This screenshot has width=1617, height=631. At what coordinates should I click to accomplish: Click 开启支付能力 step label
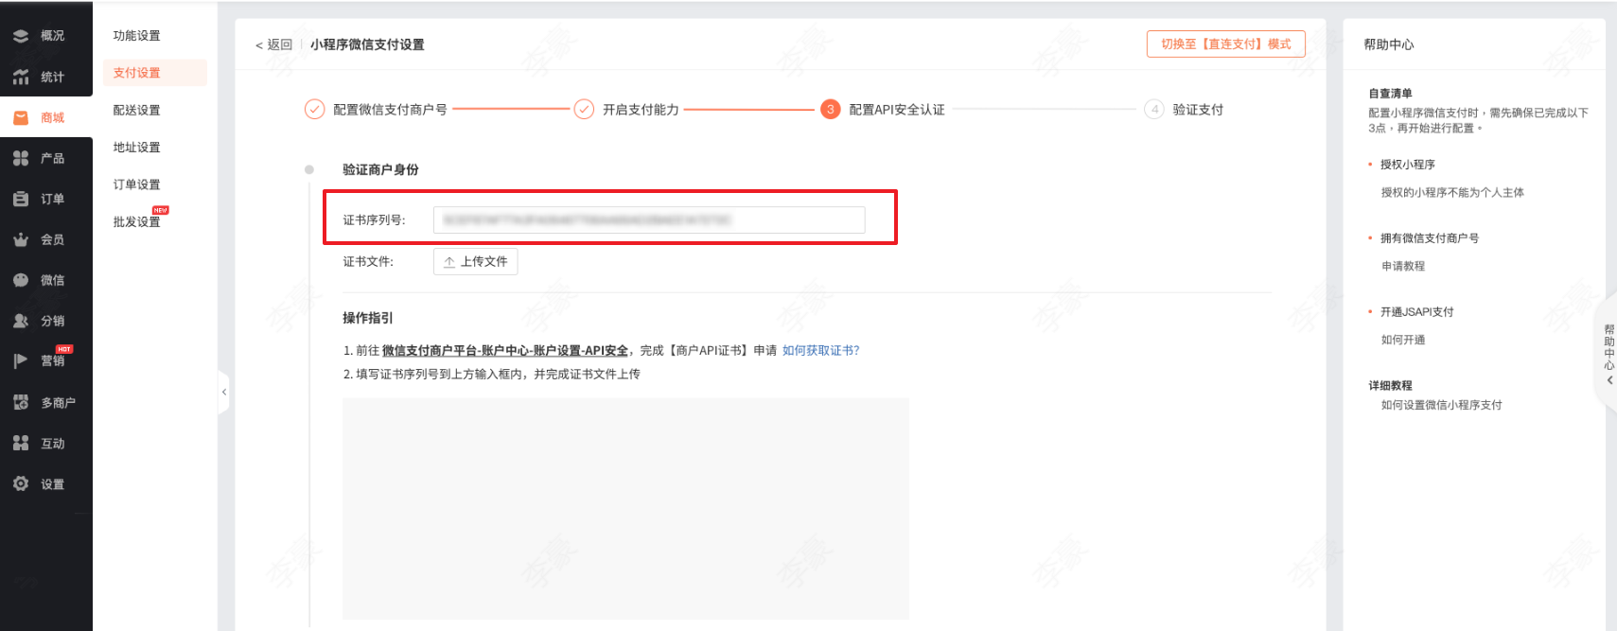pyautogui.click(x=641, y=110)
